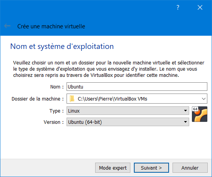Click the yellow folder icon in machine folder field
The height and width of the screenshot is (177, 212).
(x=72, y=99)
